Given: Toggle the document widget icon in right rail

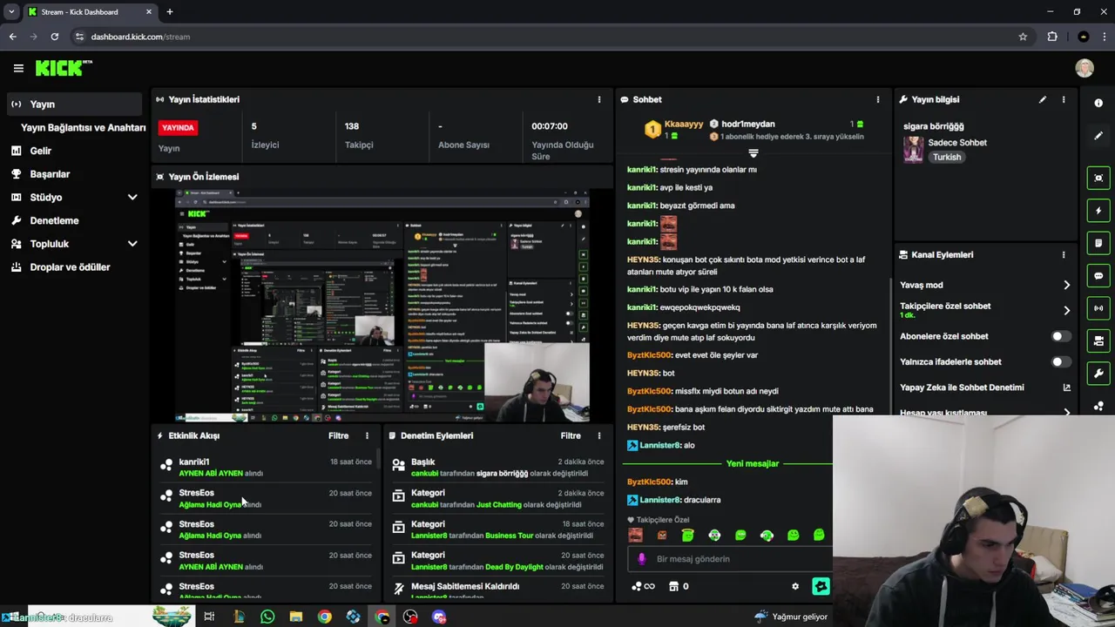Looking at the screenshot, I should click(x=1098, y=243).
